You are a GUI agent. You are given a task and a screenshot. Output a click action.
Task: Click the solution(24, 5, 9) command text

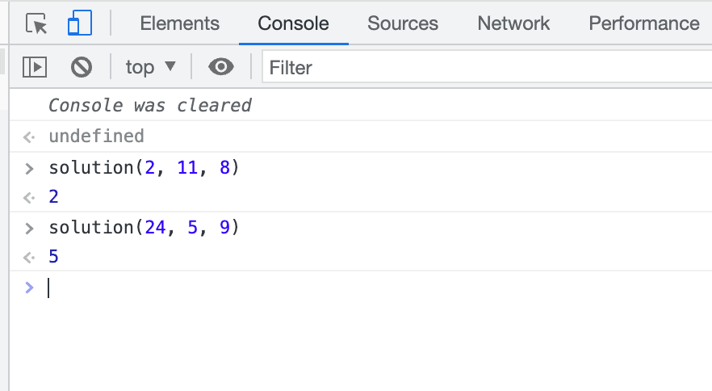(144, 228)
